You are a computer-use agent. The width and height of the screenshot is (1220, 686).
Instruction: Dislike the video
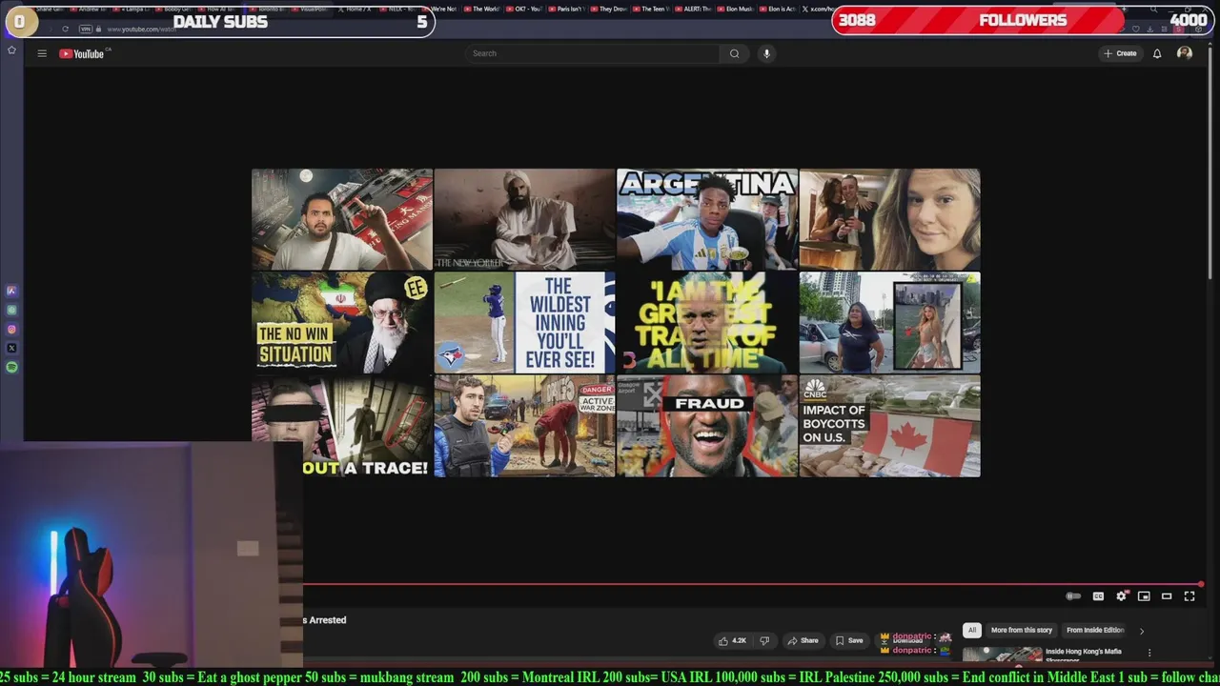pos(763,640)
